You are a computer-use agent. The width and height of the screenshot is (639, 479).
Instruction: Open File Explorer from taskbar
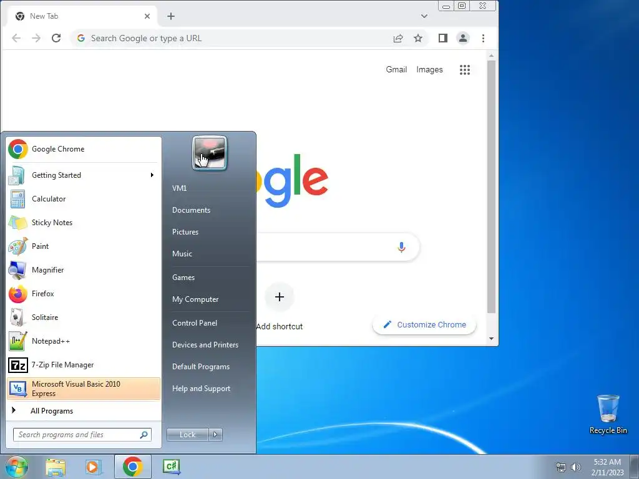tap(56, 467)
